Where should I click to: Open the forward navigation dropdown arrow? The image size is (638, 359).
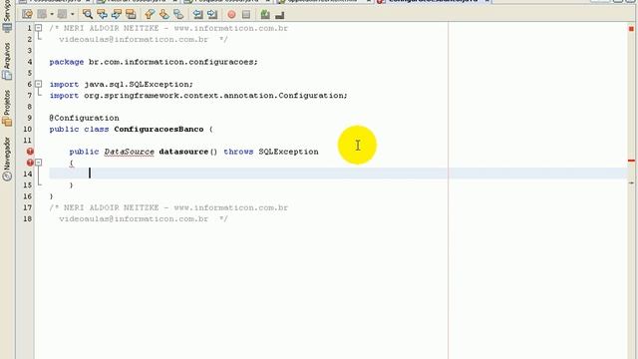(73, 14)
